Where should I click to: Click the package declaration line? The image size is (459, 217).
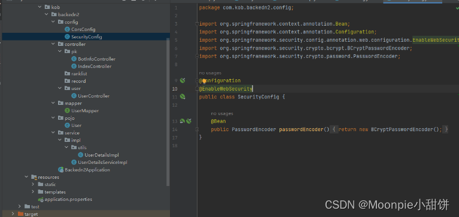pos(246,8)
